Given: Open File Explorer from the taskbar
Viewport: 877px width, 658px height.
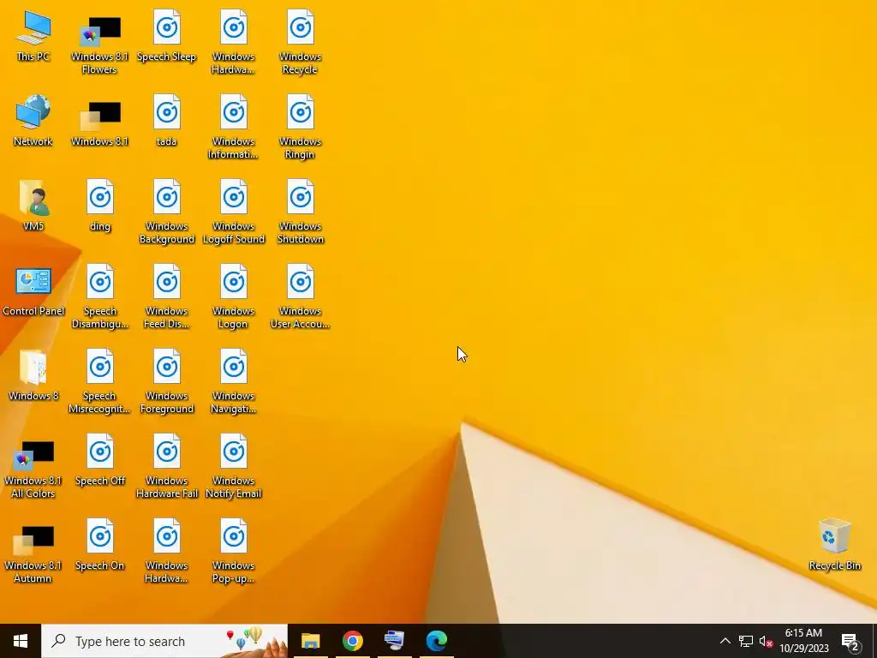Looking at the screenshot, I should coord(310,641).
